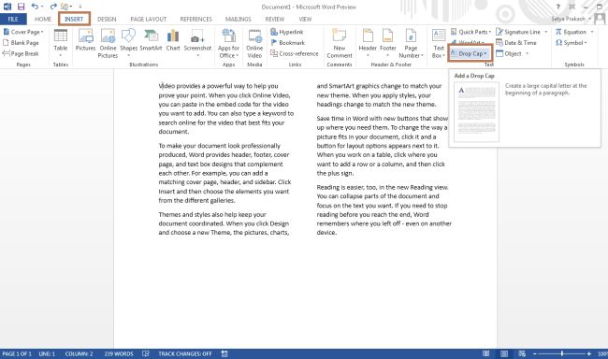
Task: Open the Header options
Action: [x=368, y=43]
